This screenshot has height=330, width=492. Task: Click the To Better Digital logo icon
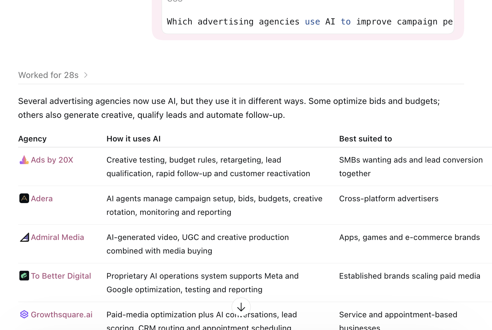tap(24, 276)
